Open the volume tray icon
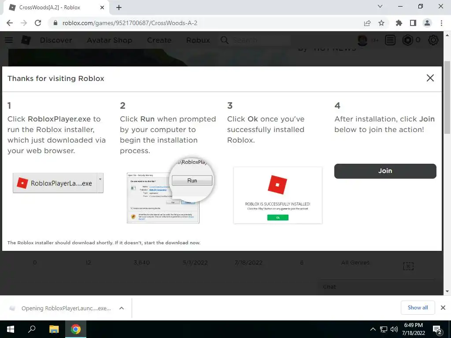 394,329
